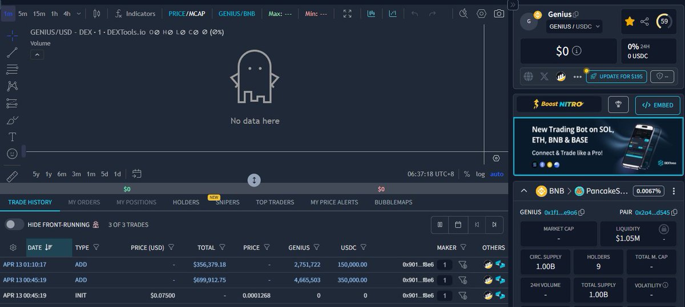Open chart settings hexagon icon
Image resolution: width=685 pixels, height=307 pixels.
point(481,13)
